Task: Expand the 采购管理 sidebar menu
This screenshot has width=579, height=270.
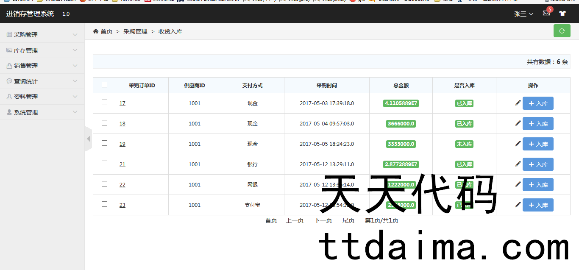Action: (42, 35)
